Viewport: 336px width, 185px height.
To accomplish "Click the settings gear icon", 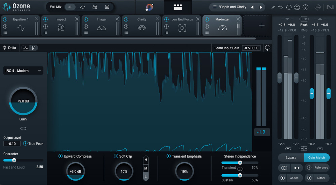I will pos(297,7).
